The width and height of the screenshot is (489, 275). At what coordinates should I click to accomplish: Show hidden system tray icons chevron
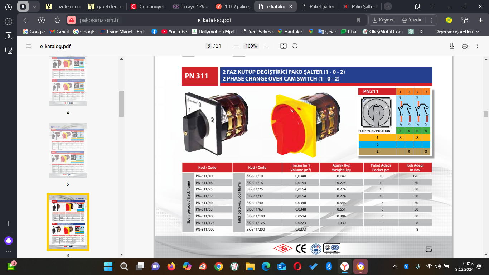click(395, 266)
